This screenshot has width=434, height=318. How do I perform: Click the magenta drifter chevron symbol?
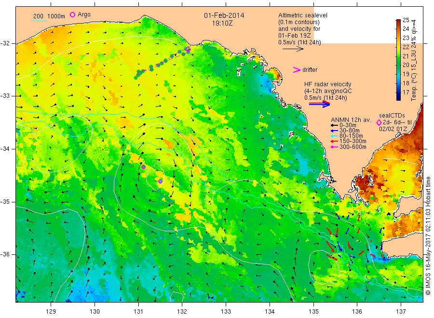(x=297, y=70)
